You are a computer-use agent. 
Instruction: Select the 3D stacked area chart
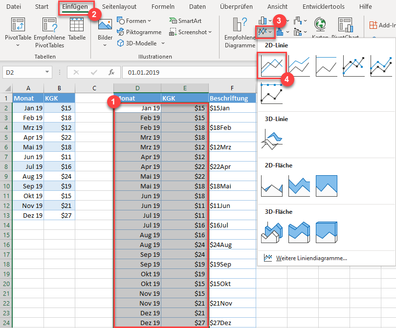(299, 232)
